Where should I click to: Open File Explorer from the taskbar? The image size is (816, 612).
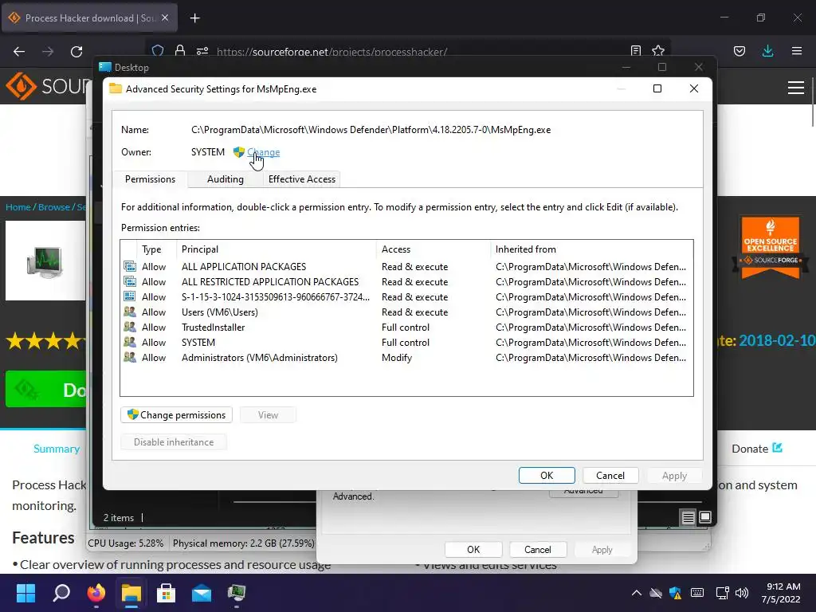[131, 593]
